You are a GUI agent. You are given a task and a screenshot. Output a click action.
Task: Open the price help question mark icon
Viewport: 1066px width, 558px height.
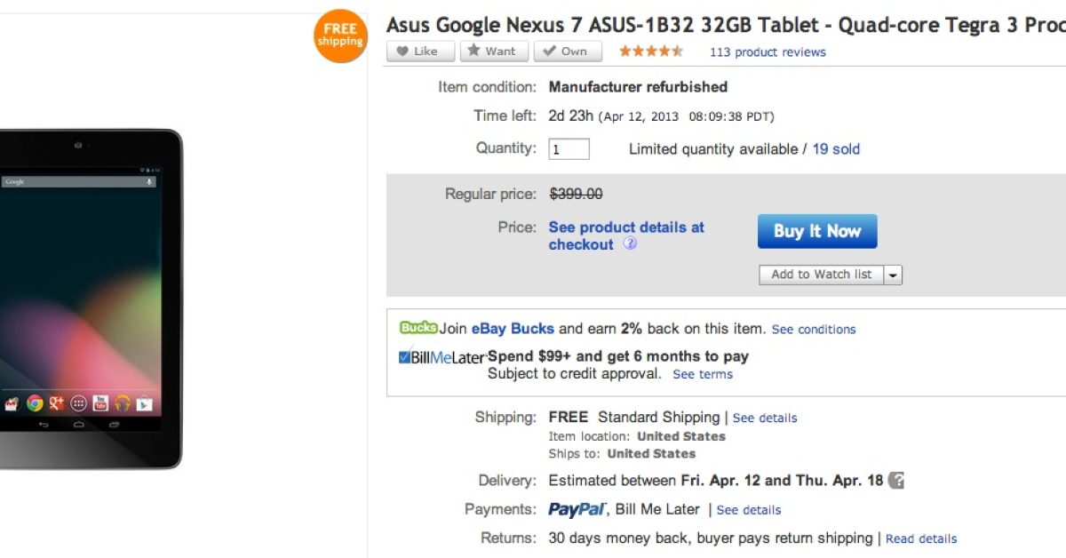click(x=630, y=244)
